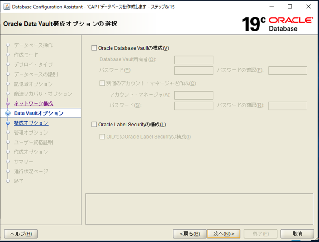The width and height of the screenshot is (319, 242).
Task: Click the first パスワードの確認(F) field
Action: click(288, 71)
